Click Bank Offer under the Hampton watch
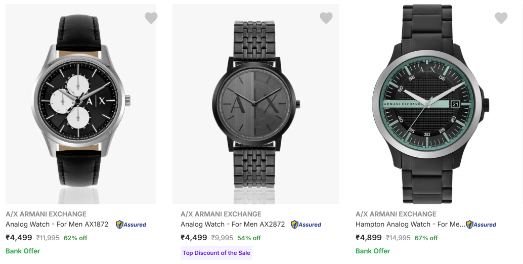This screenshot has width=523, height=264. (x=373, y=251)
